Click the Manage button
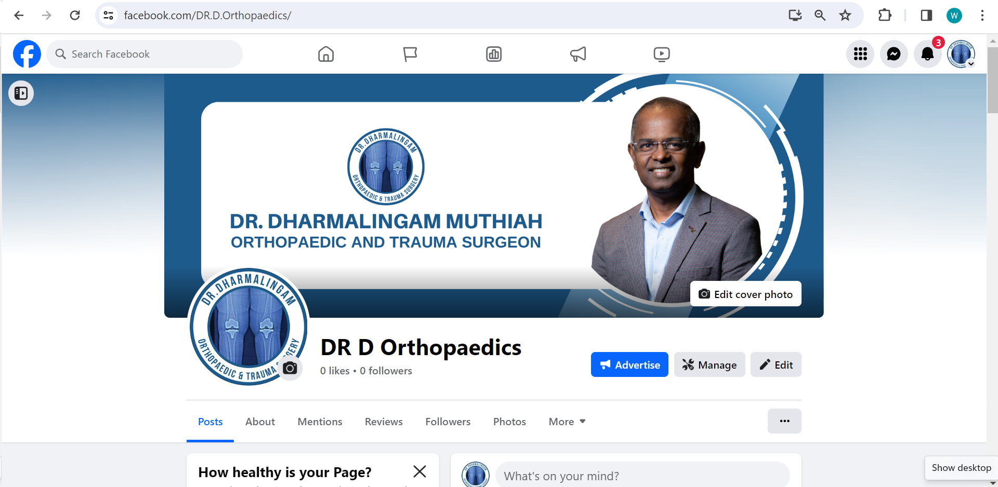Image resolution: width=998 pixels, height=487 pixels. [x=710, y=364]
